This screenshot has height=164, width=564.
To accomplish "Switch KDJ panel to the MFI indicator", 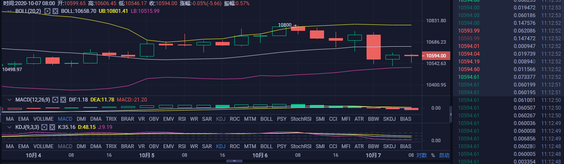I will (x=346, y=146).
